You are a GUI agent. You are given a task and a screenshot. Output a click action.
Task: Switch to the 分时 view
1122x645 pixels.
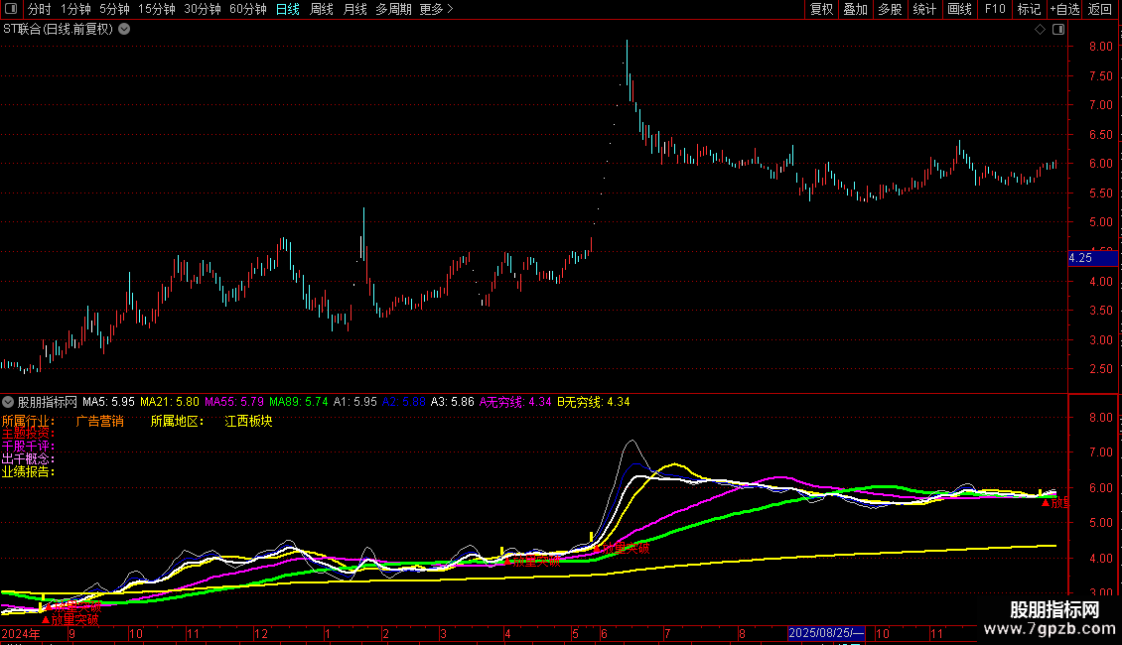click(x=40, y=9)
